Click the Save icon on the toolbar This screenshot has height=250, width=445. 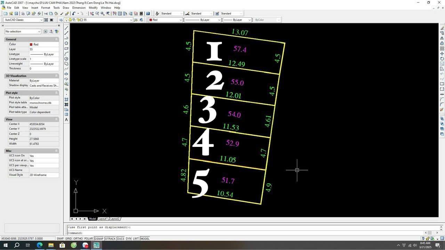tap(16, 13)
